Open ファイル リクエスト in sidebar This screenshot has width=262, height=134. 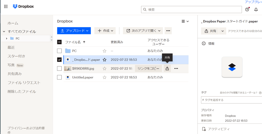24,82
